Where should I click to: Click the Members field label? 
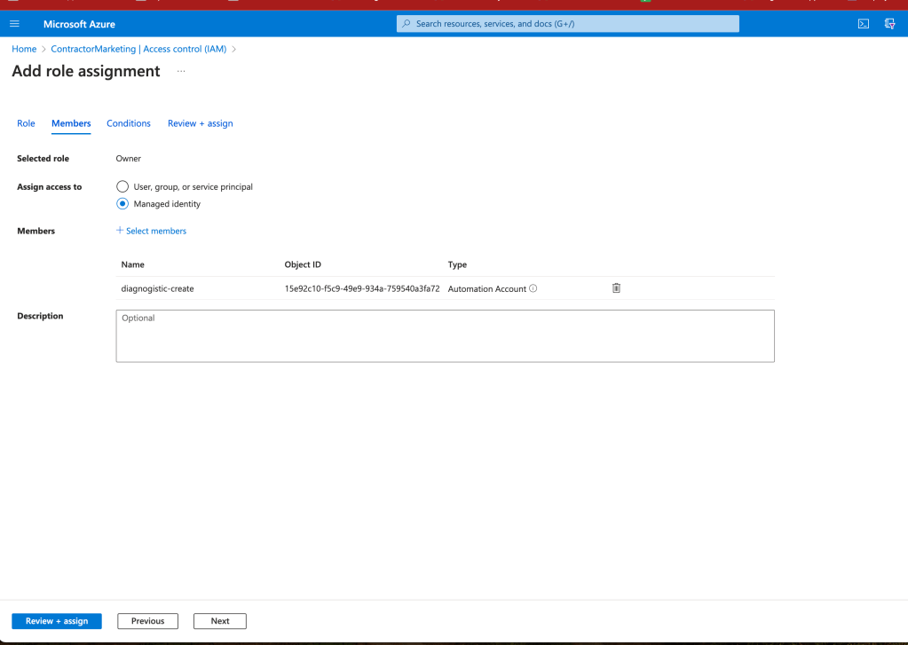(x=36, y=231)
